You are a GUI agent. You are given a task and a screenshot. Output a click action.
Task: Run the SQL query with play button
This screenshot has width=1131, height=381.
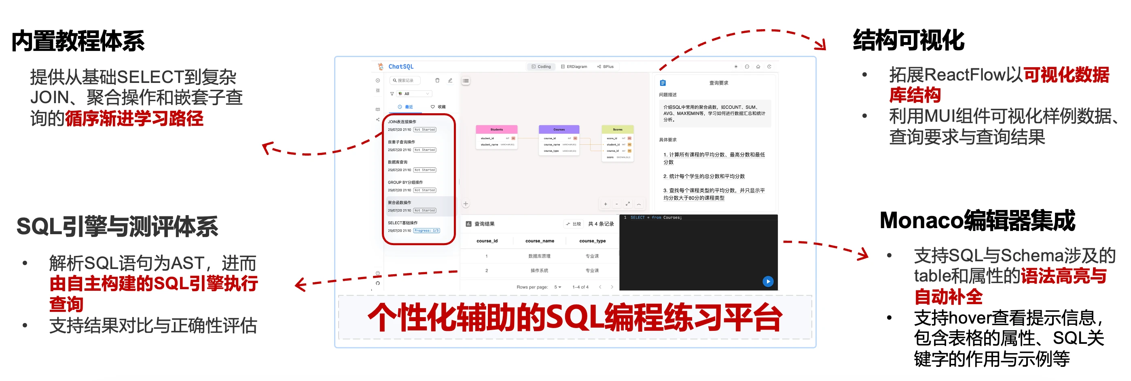coord(767,282)
